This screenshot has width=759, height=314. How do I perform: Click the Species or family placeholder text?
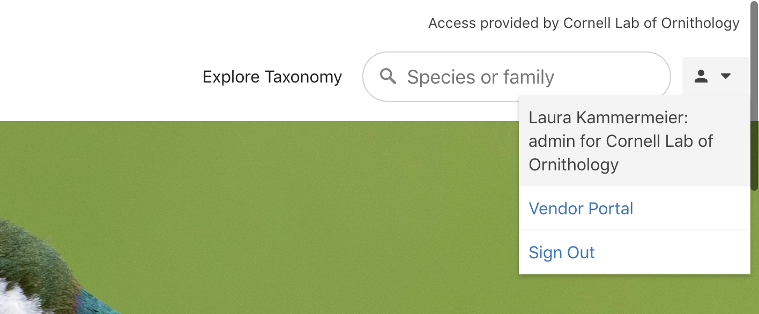tap(480, 77)
